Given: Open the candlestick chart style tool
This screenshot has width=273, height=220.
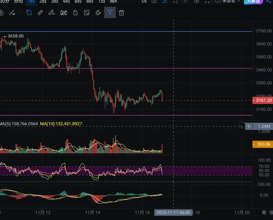Looking at the screenshot, I should coord(64,13).
